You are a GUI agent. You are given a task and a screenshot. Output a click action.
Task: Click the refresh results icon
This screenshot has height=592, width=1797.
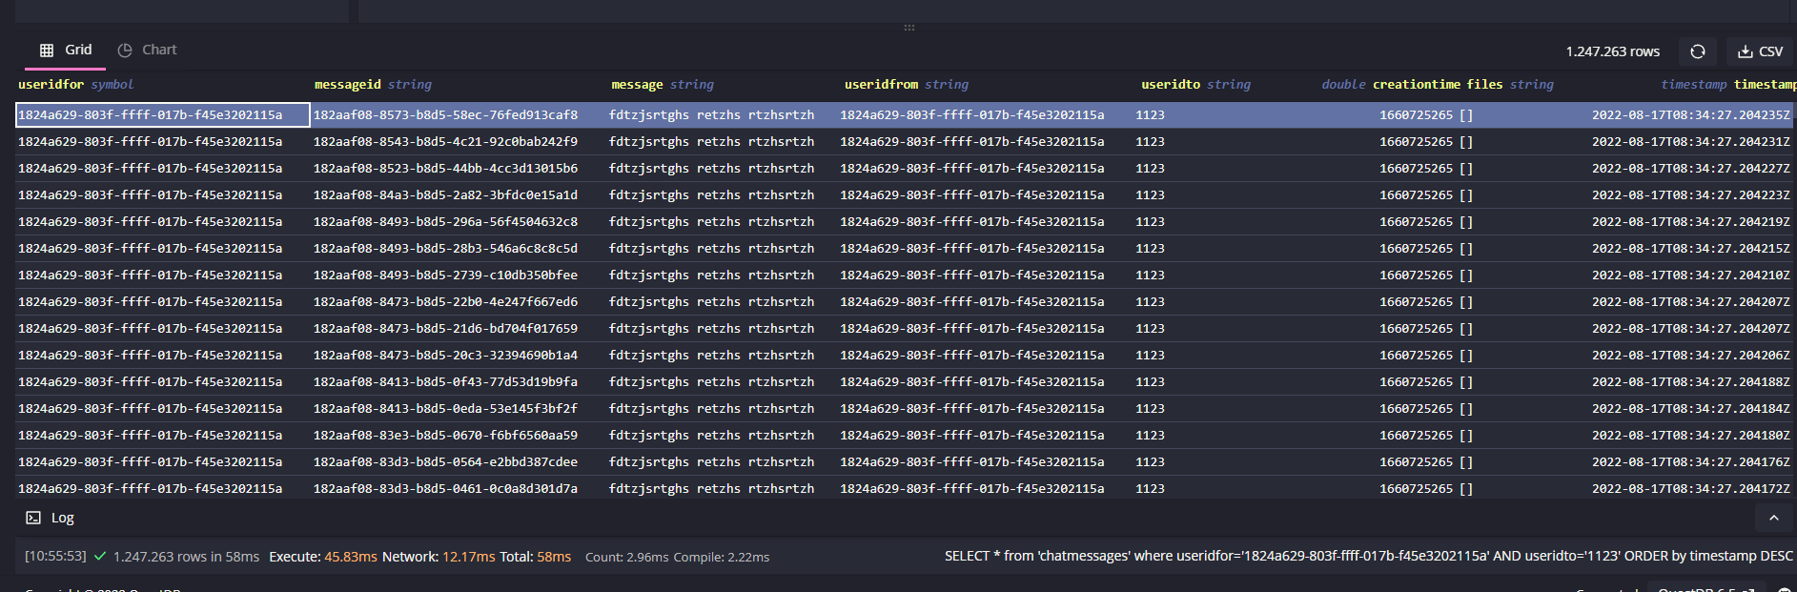coord(1697,51)
